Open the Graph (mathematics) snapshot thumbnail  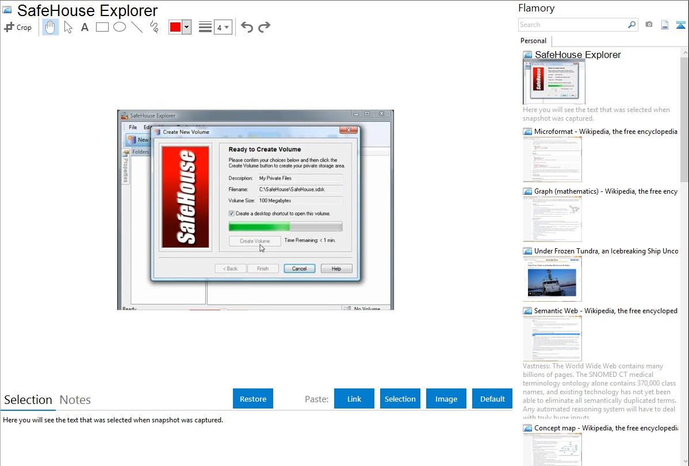point(552,219)
